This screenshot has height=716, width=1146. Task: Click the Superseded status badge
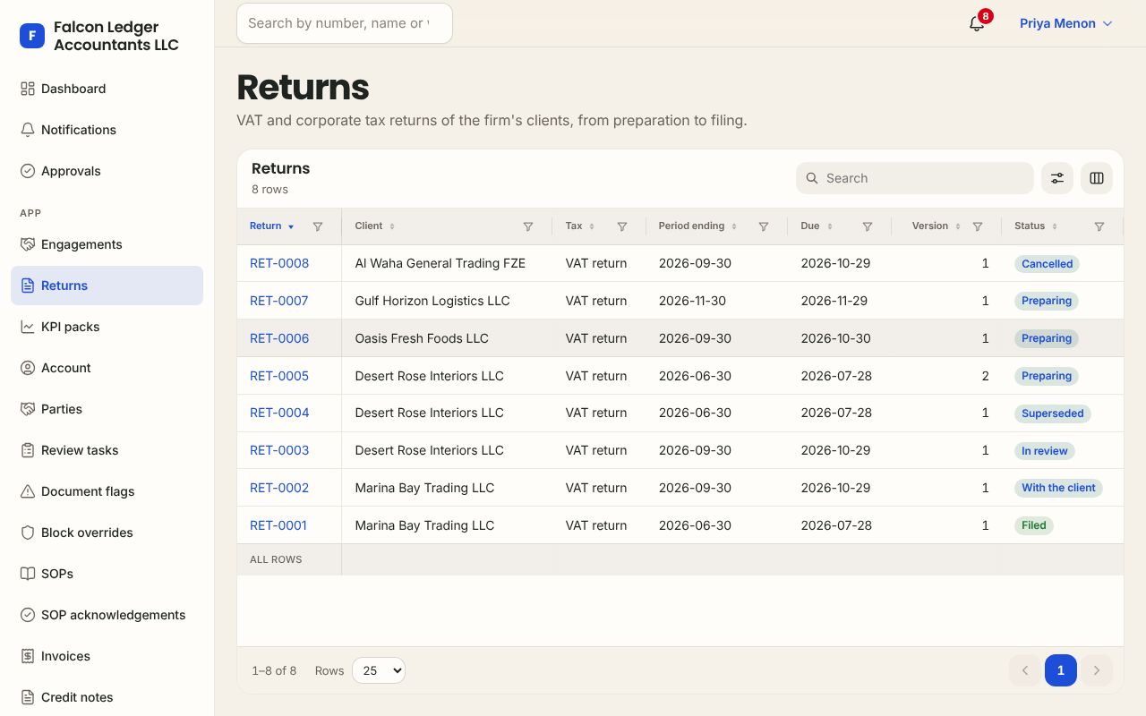tap(1053, 413)
